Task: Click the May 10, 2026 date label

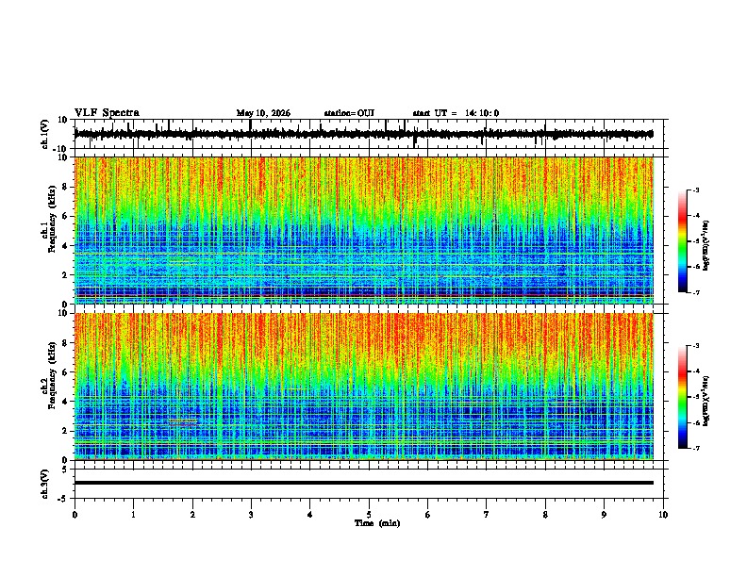Action: coord(263,113)
